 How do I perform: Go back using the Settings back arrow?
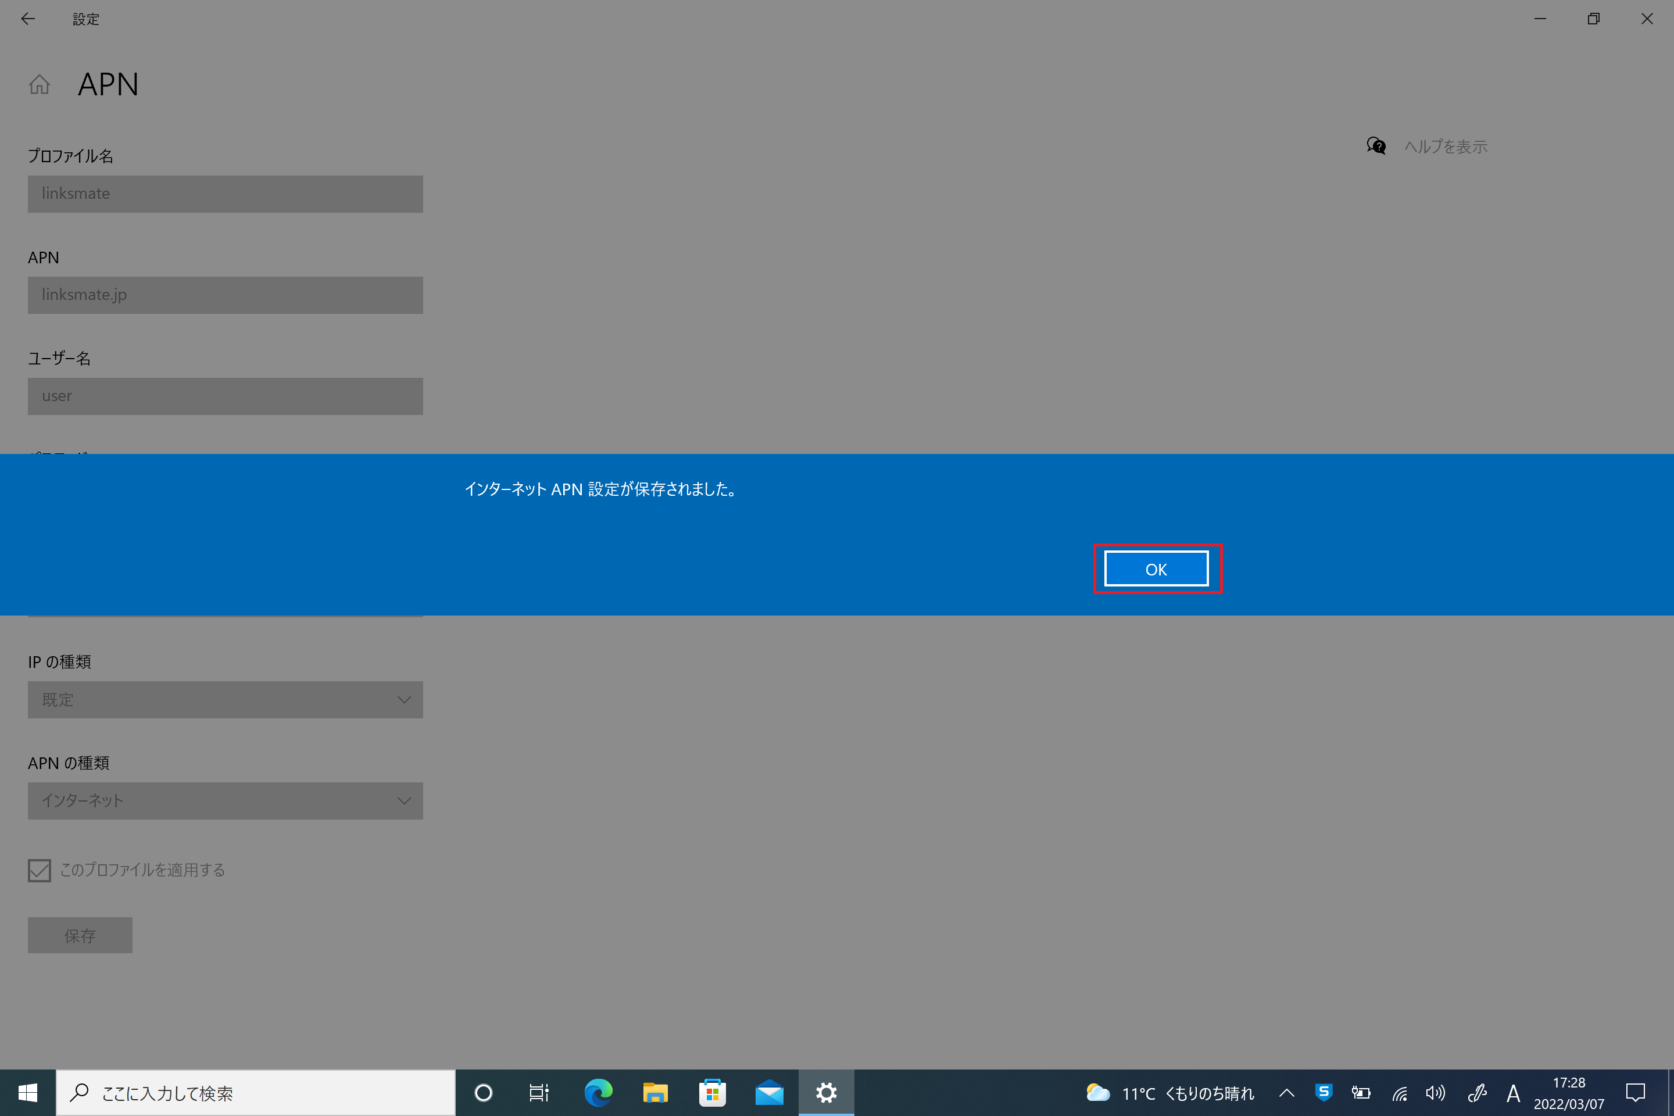click(28, 19)
